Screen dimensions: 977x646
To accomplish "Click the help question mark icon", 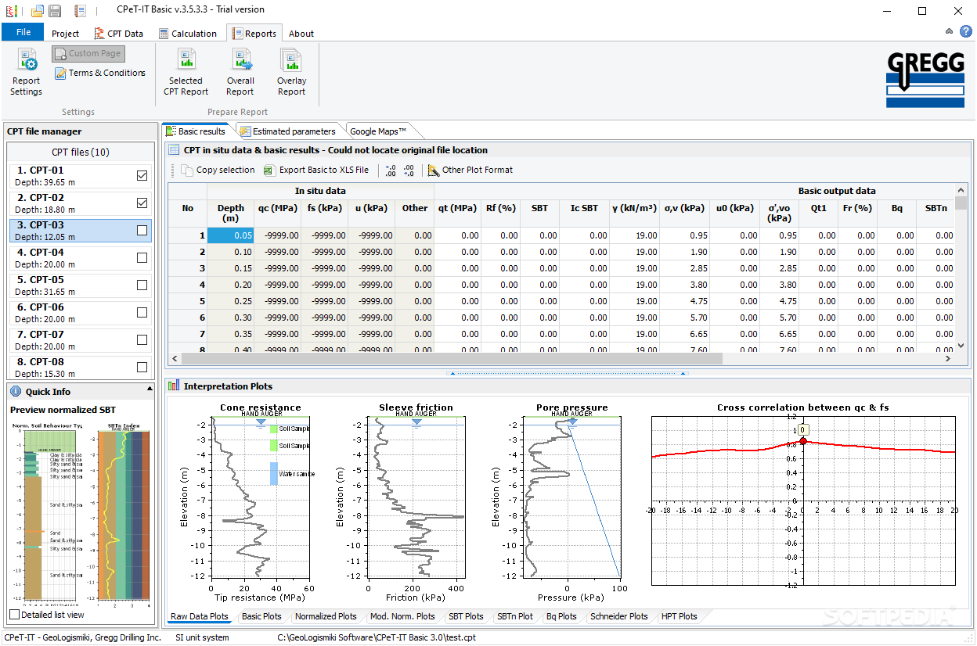I will point(965,31).
